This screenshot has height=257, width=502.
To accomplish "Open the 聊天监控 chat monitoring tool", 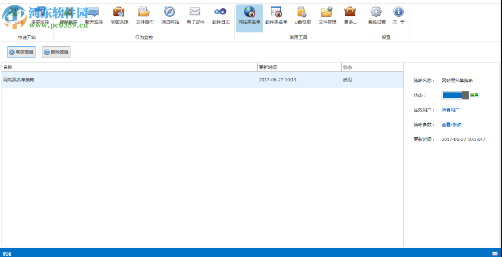I will click(94, 16).
